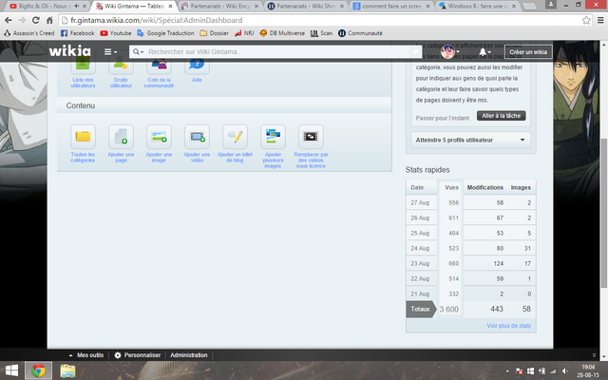Switch to comment faire un screen tab
This screenshot has height=380, width=608.
coord(390,7)
